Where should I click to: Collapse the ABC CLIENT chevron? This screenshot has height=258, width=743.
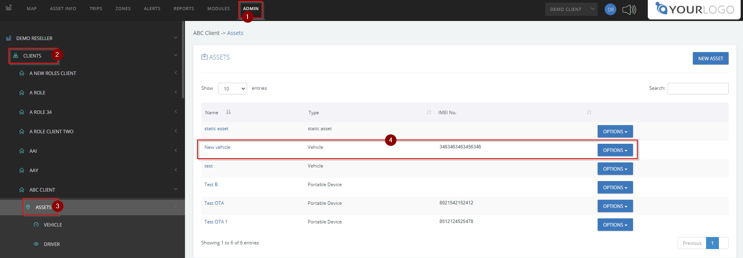176,189
